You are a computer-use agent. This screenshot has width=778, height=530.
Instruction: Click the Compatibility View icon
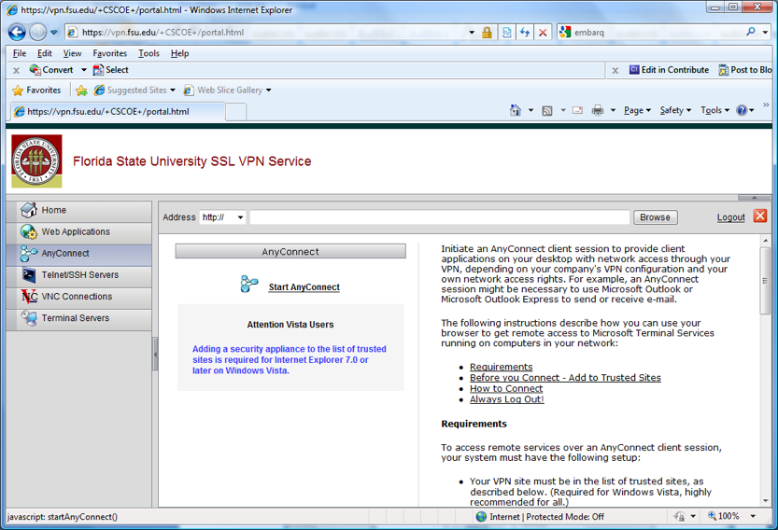point(506,33)
